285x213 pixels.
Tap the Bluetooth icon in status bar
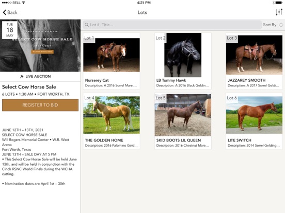coord(273,3)
